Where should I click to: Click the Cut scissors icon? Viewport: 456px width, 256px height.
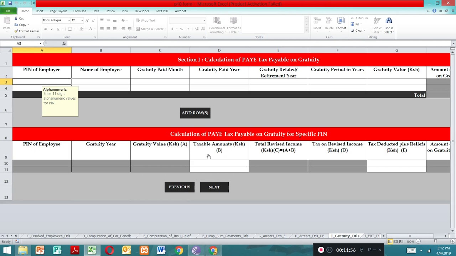click(x=16, y=18)
